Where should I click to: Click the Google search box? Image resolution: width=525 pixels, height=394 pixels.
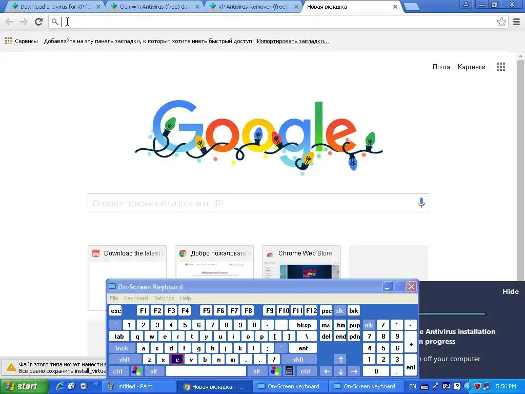tap(258, 202)
